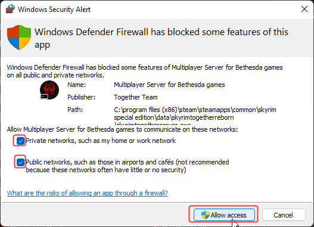Click the program file path text

pos(195,116)
